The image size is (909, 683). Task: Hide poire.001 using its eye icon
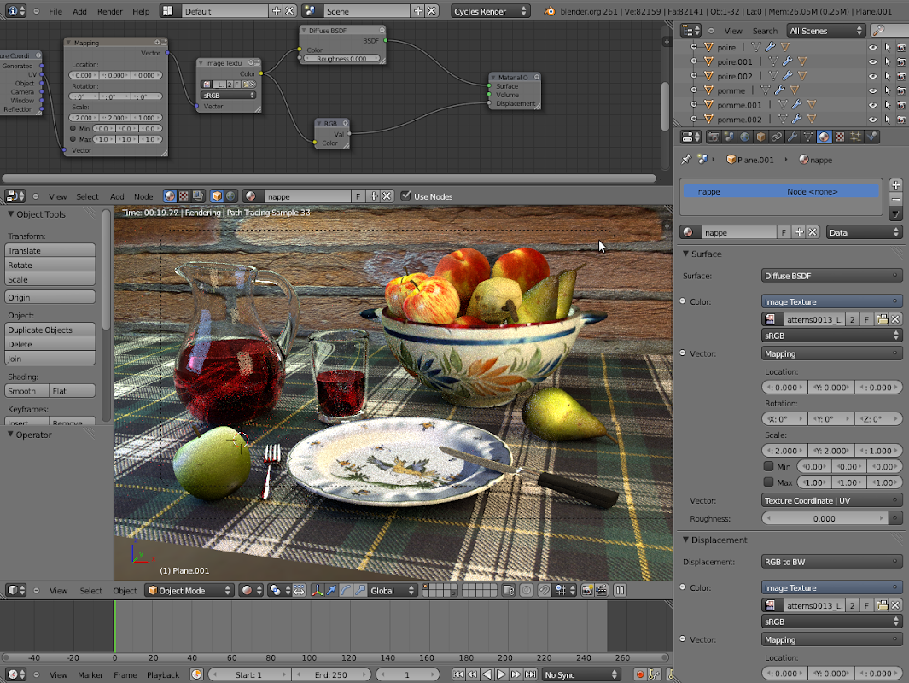tap(872, 62)
